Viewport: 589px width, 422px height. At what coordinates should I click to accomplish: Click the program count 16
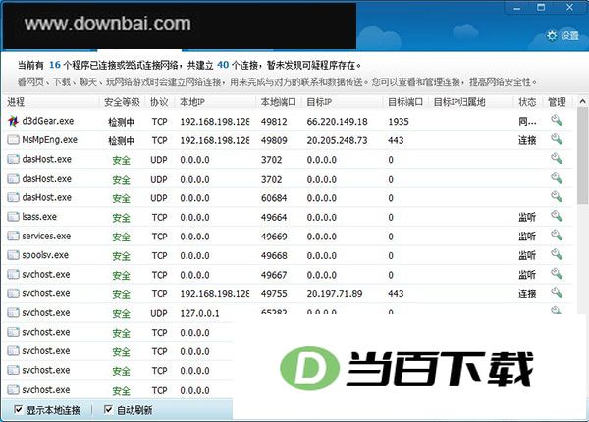54,65
